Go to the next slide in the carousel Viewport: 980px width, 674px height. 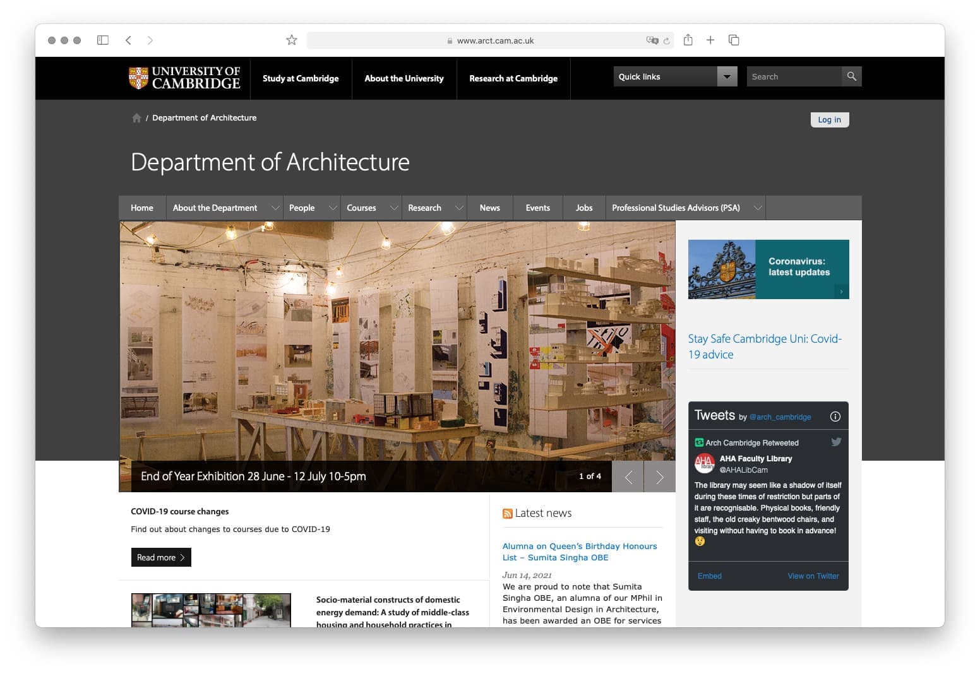point(659,477)
